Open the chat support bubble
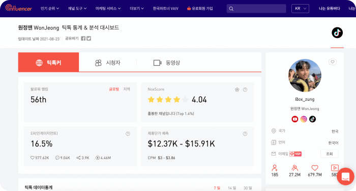Image resolution: width=356 pixels, height=191 pixels. point(345,176)
